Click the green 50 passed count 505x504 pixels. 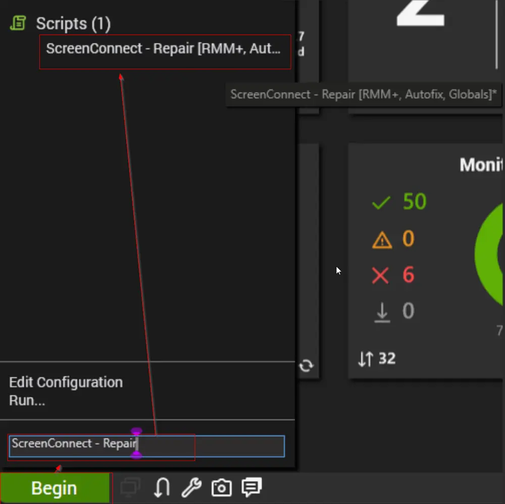(415, 202)
